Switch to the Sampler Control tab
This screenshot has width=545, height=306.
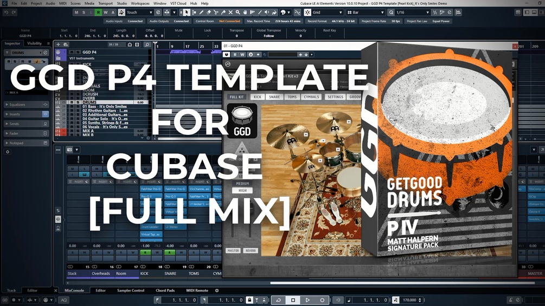(131, 290)
